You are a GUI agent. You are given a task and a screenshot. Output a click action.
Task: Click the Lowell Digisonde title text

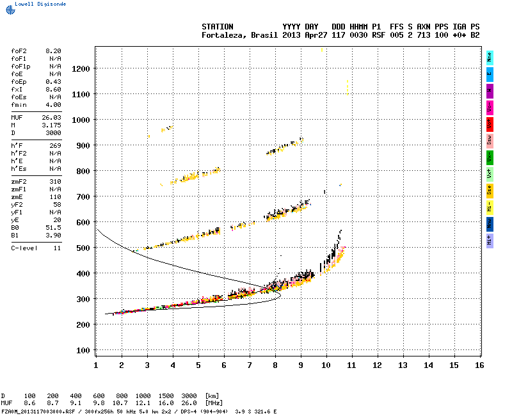coord(40,3)
